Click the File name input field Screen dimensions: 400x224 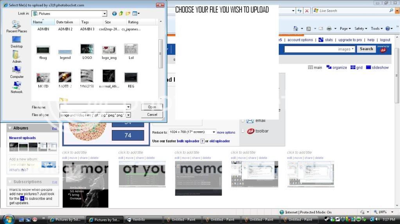[93, 107]
